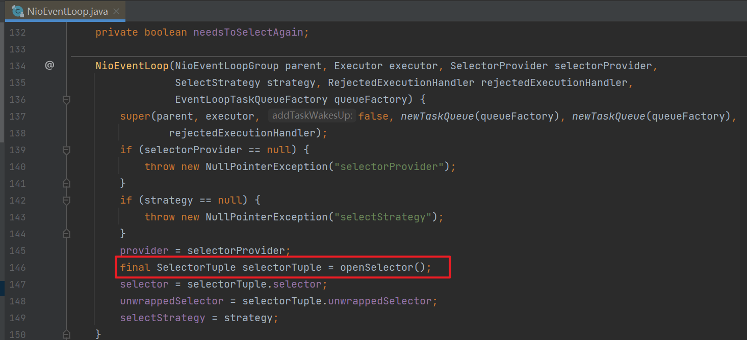Click the @ gutter icon beside NioEventLoop constructor
747x340 pixels.
coord(49,66)
